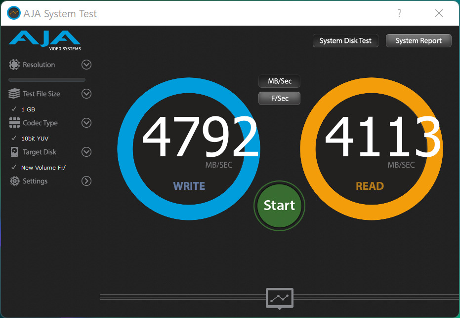
Task: Click the Codec Type label
Action: (x=40, y=123)
